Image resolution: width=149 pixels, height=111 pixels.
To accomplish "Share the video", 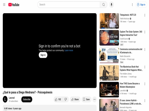I will (75, 99).
